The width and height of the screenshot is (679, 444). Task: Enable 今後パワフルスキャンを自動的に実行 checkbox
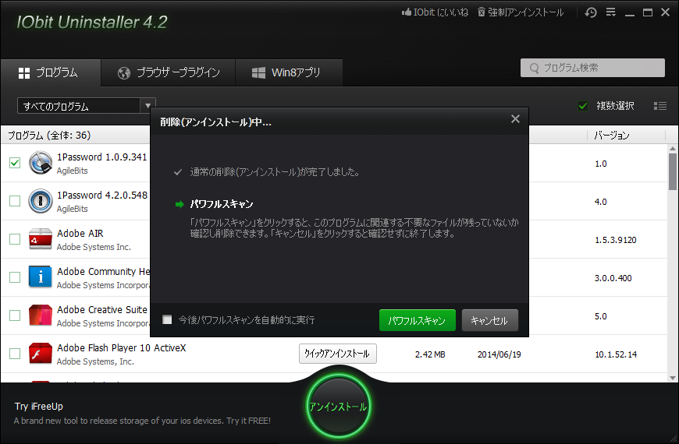tap(167, 319)
